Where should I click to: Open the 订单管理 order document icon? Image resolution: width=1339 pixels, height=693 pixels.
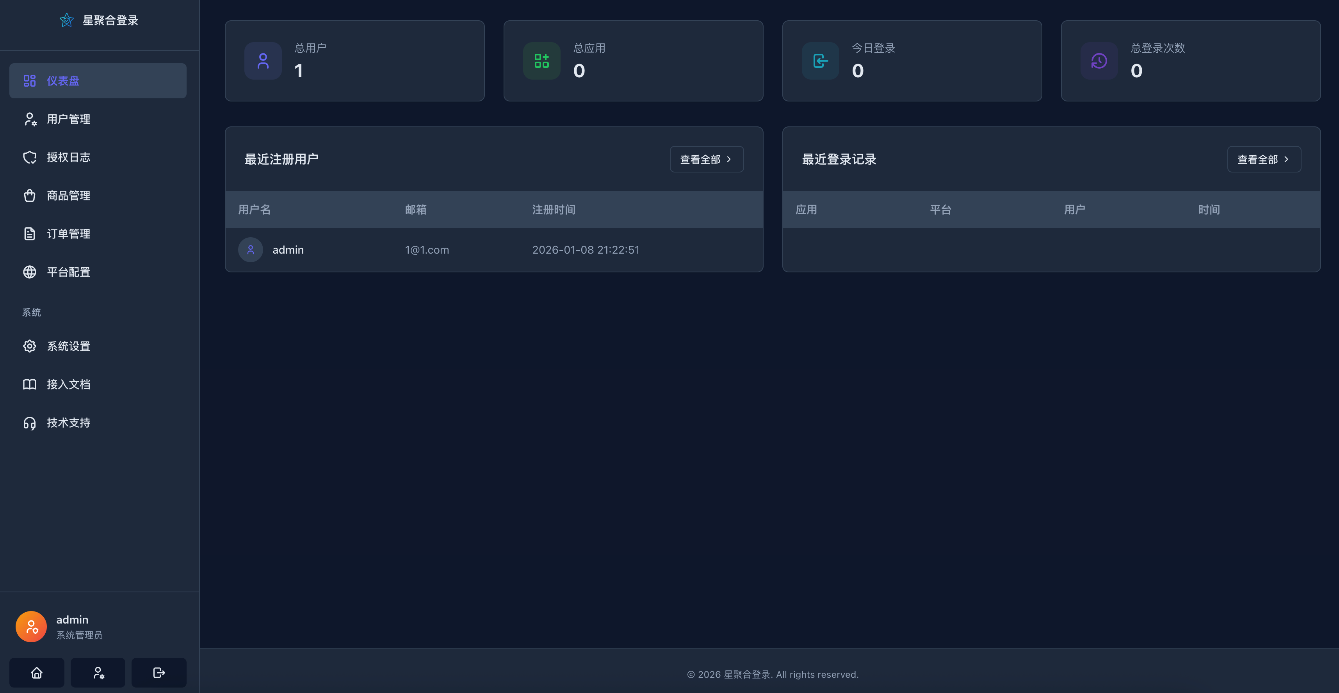click(30, 233)
